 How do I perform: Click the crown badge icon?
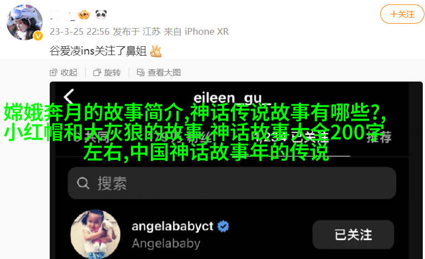[84, 14]
